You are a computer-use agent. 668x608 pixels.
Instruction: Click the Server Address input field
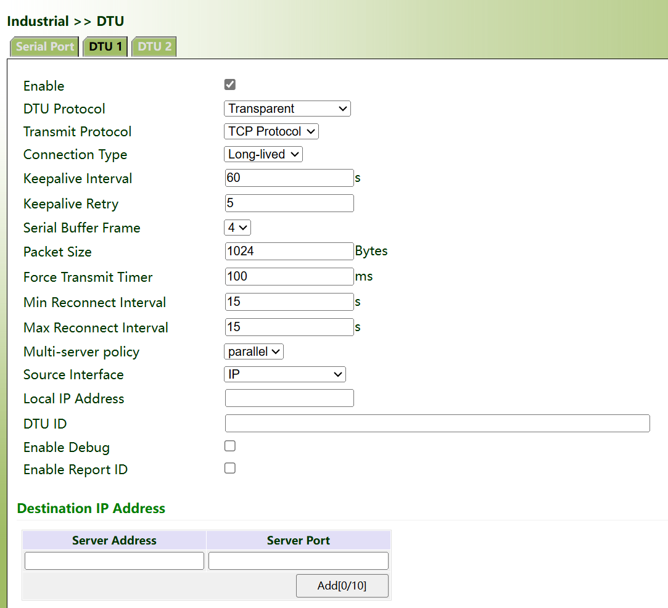point(114,561)
